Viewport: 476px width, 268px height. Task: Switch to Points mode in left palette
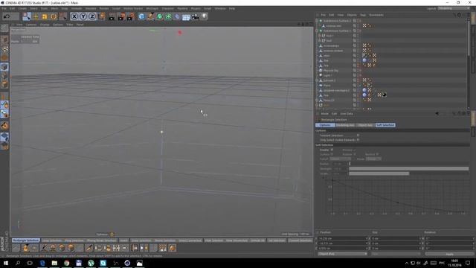(x=4, y=67)
